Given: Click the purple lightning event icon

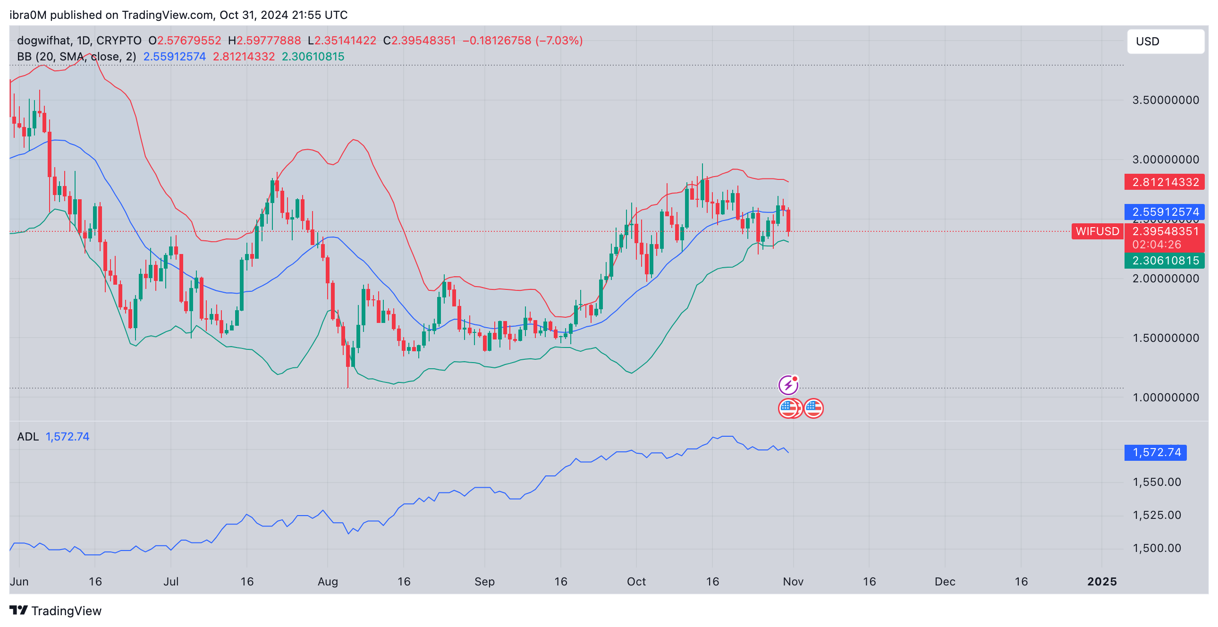Looking at the screenshot, I should (788, 385).
